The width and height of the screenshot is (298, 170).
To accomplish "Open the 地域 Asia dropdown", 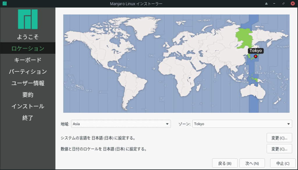I will pos(120,124).
